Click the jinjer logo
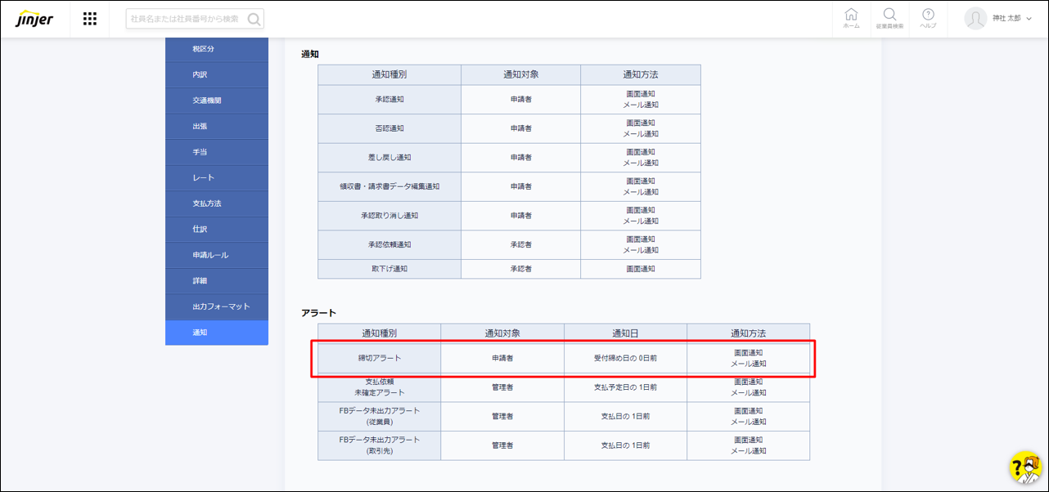 click(x=34, y=20)
